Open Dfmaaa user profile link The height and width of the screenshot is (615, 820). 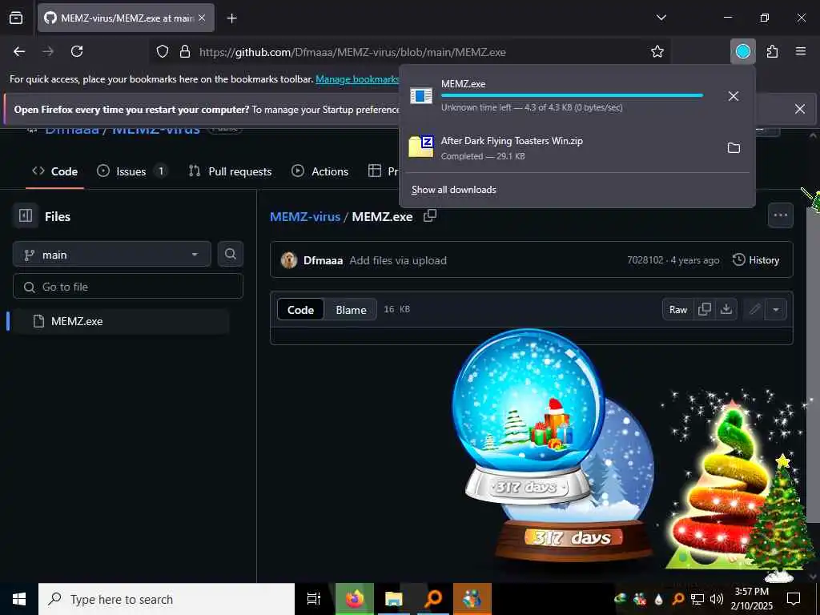point(324,260)
